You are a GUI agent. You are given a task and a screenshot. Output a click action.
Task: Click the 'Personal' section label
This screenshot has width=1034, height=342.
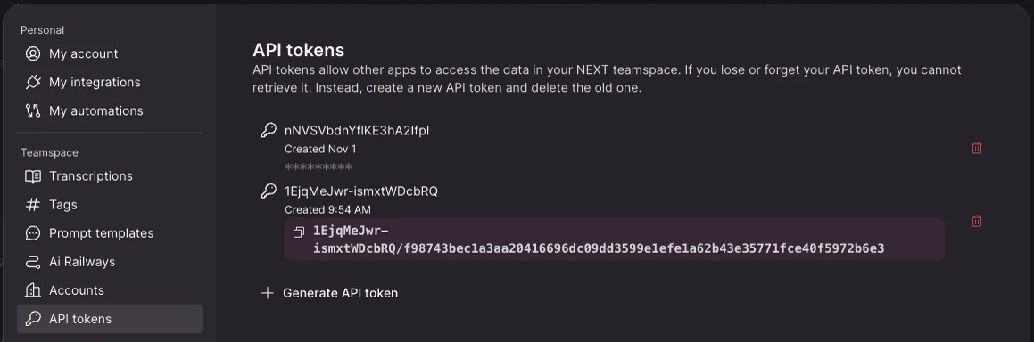tap(42, 30)
